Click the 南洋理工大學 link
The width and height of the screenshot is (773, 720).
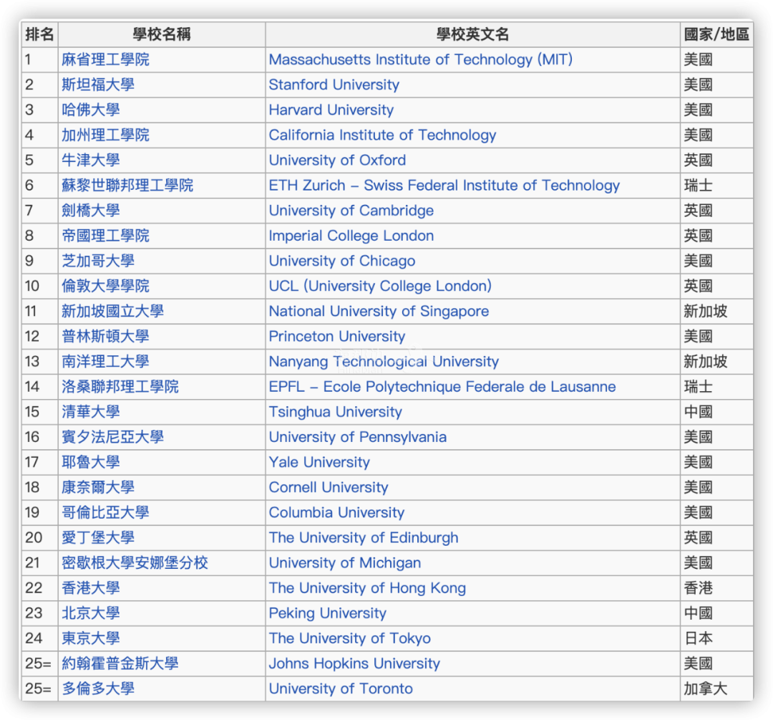click(105, 362)
